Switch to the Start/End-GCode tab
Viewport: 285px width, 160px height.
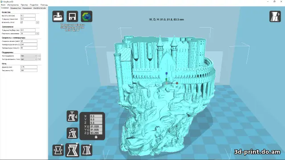click(40, 8)
